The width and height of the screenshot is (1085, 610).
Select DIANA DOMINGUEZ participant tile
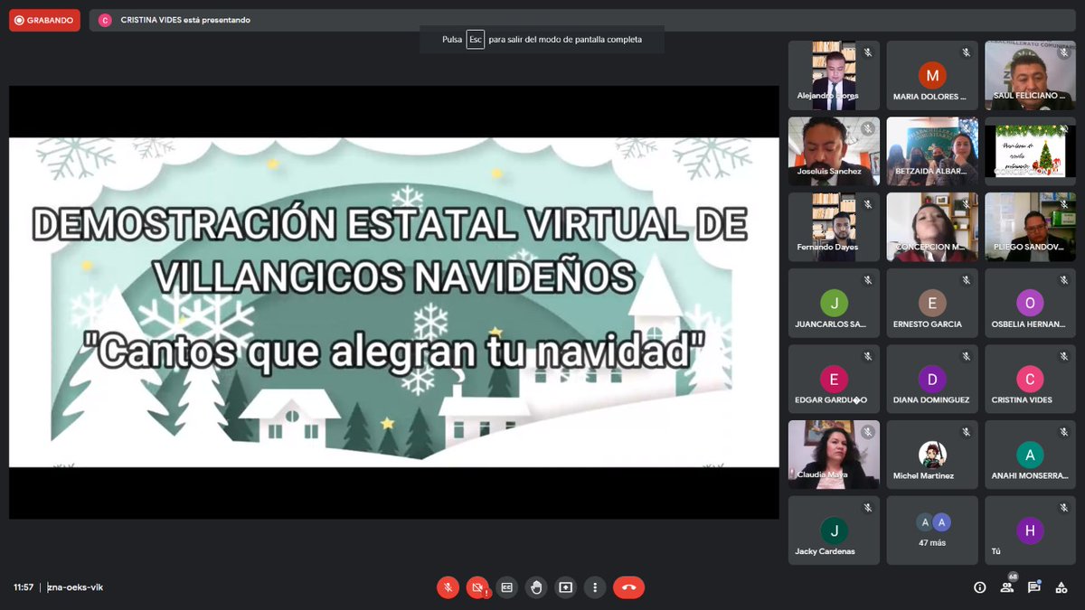(x=931, y=379)
